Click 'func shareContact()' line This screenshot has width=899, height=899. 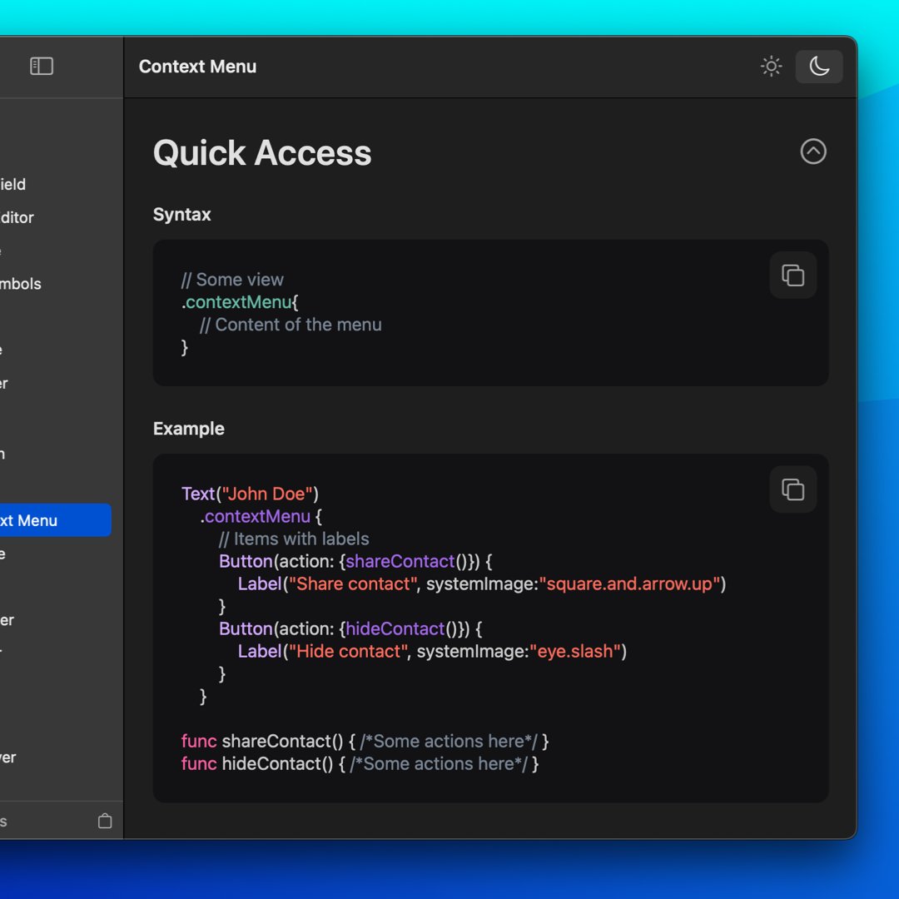point(365,742)
